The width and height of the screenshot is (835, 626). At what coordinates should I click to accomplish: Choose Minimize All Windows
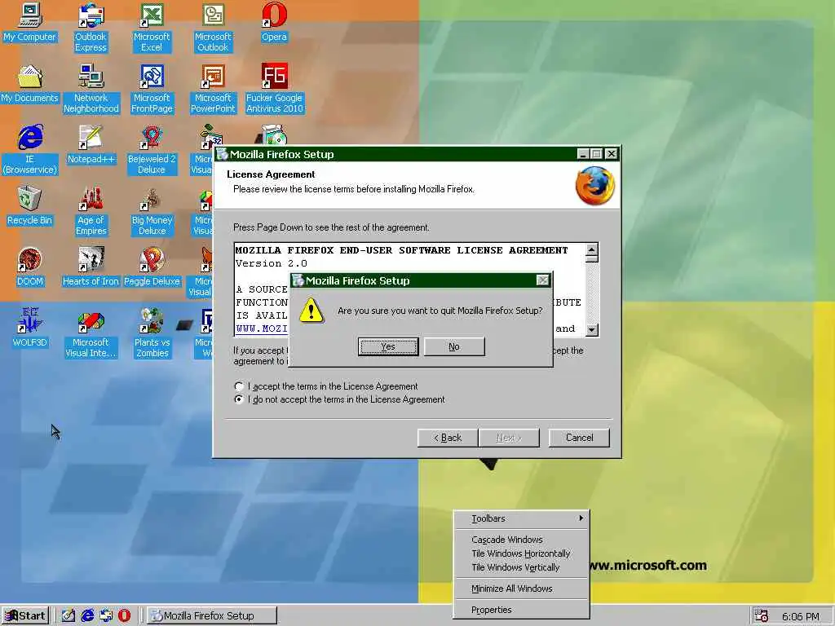(521, 589)
